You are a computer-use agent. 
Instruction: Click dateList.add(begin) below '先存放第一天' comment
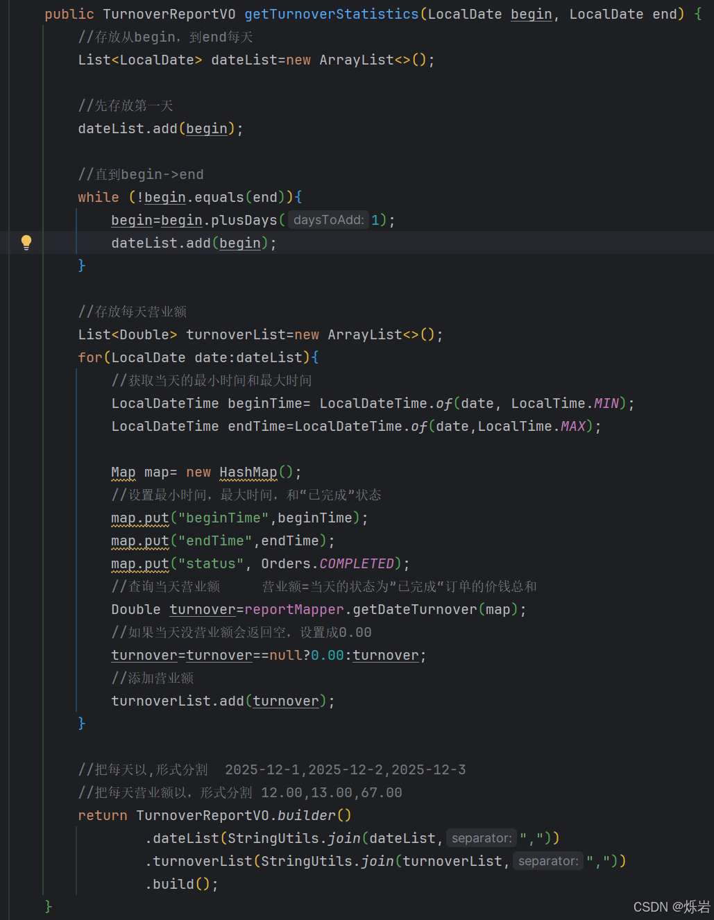coord(161,128)
